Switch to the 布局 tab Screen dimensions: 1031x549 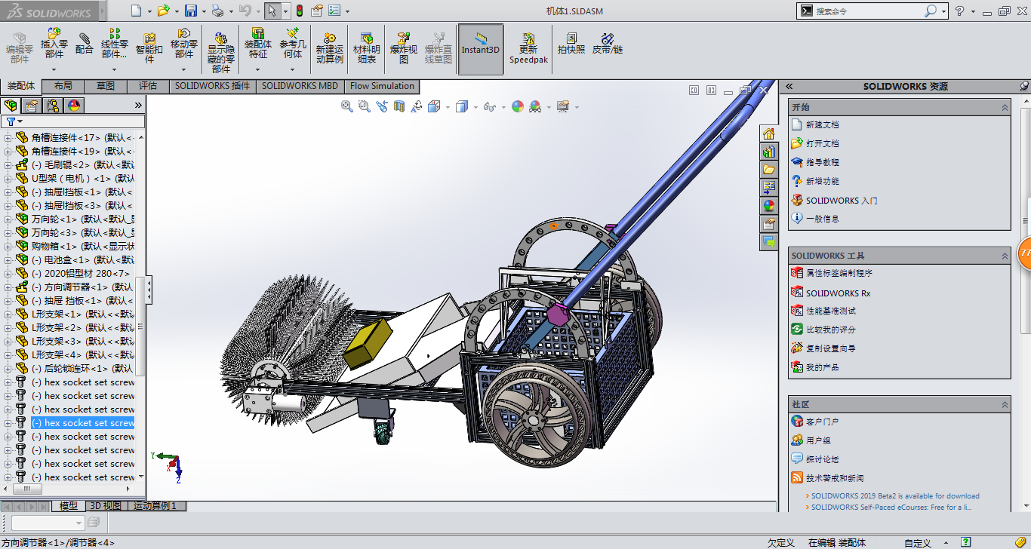pyautogui.click(x=63, y=86)
